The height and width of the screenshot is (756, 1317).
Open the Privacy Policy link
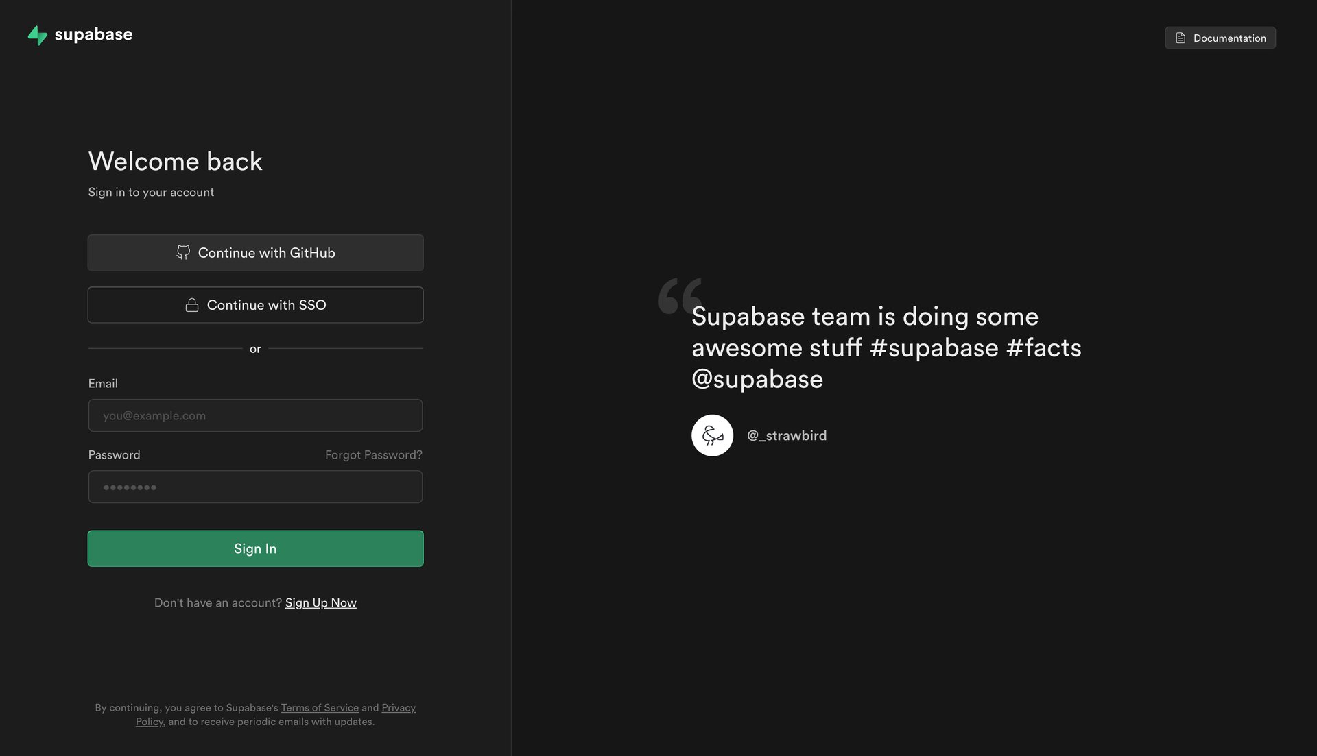[x=398, y=707]
